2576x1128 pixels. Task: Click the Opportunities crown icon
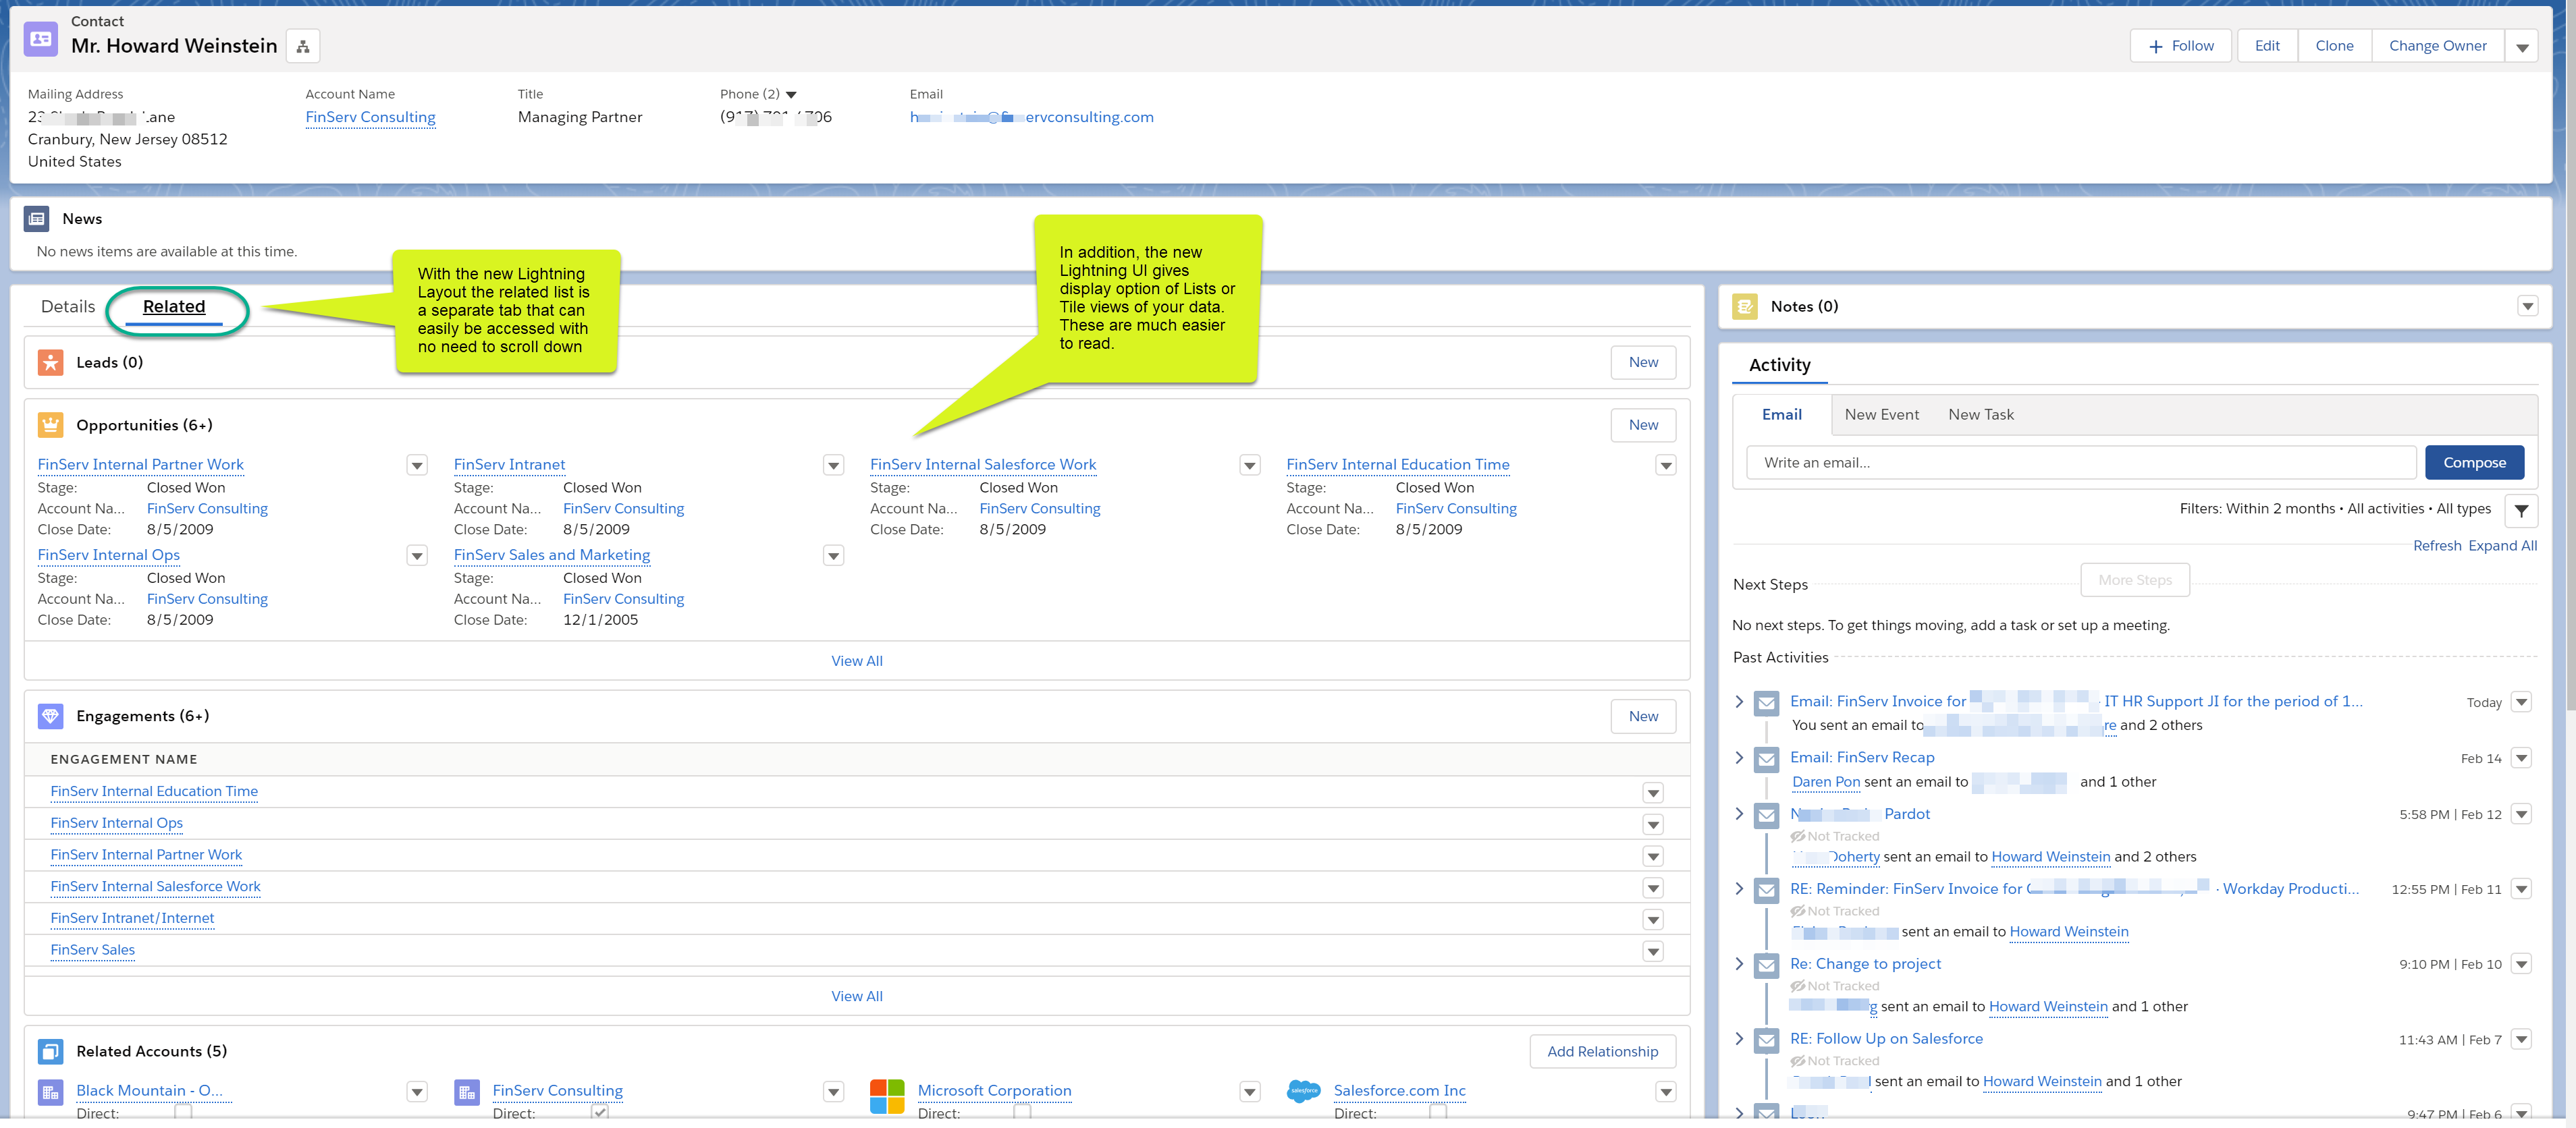point(50,424)
